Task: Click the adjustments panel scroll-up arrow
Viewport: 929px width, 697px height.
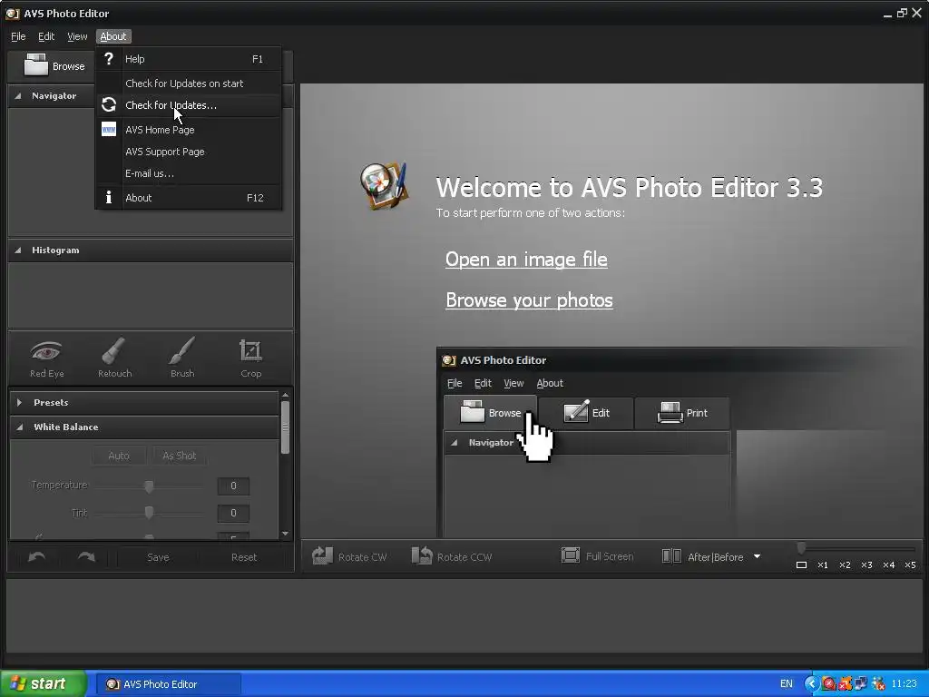Action: (x=285, y=395)
